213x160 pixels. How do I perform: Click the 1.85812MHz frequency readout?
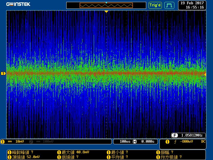tap(192, 135)
